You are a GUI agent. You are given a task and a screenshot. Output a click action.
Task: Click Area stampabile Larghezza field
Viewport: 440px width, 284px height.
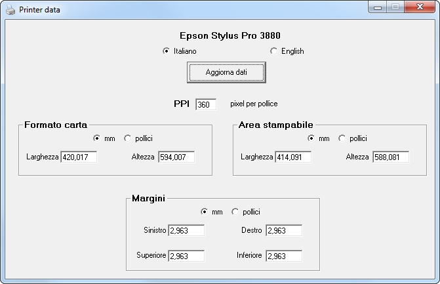click(293, 157)
